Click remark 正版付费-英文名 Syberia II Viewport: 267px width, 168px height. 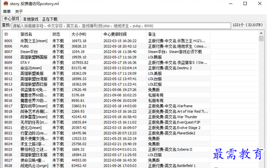tap(170, 149)
